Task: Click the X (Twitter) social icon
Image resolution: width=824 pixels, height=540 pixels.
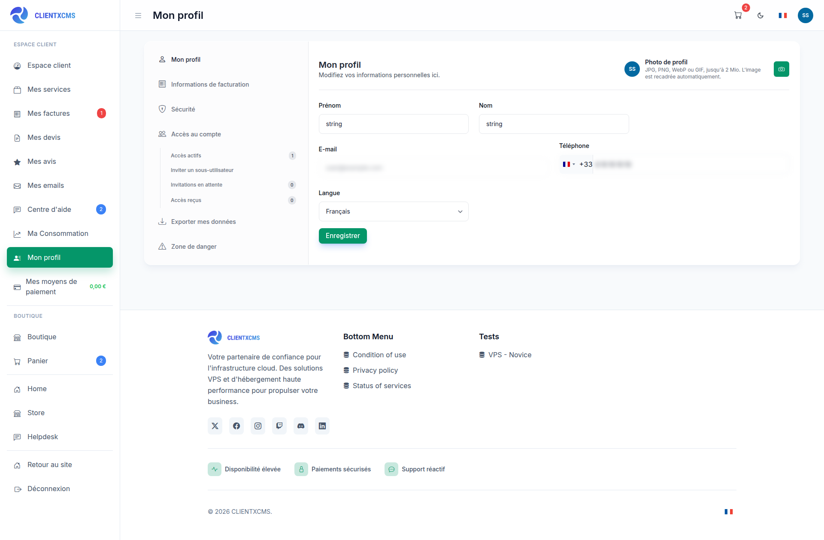Action: coord(215,426)
